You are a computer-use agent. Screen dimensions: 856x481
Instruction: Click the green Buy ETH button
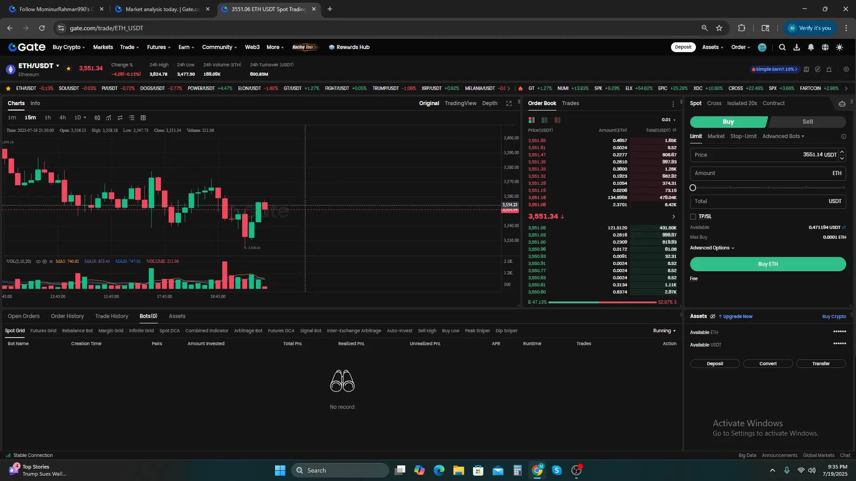coord(768,264)
